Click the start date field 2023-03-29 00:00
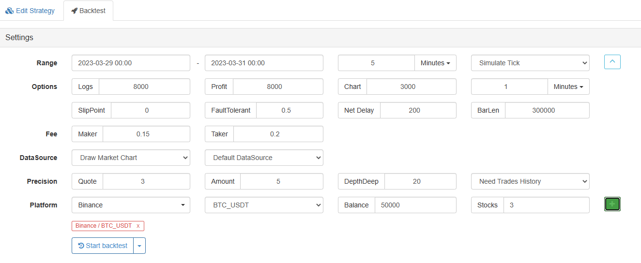This screenshot has height=263, width=641. coord(131,63)
